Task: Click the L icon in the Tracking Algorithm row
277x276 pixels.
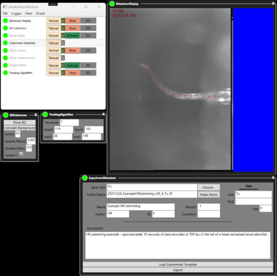Action: [x=63, y=73]
